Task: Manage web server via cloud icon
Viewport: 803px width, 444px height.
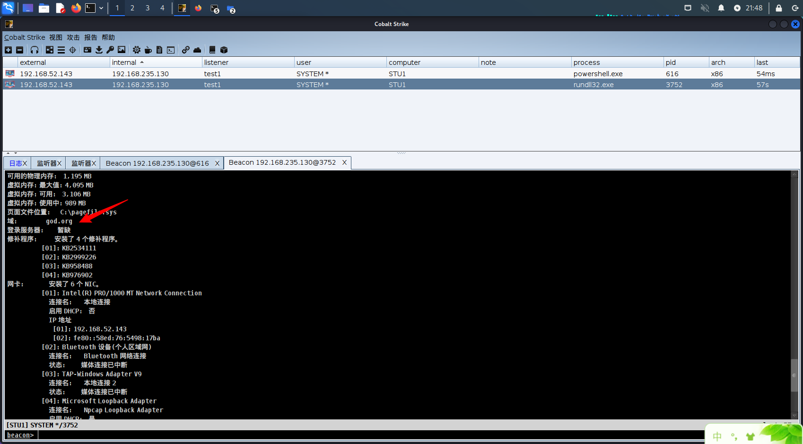Action: (197, 50)
